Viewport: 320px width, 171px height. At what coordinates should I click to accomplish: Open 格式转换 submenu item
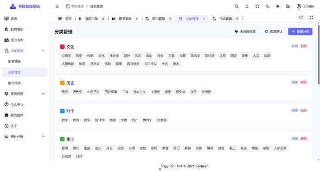[x=25, y=83]
